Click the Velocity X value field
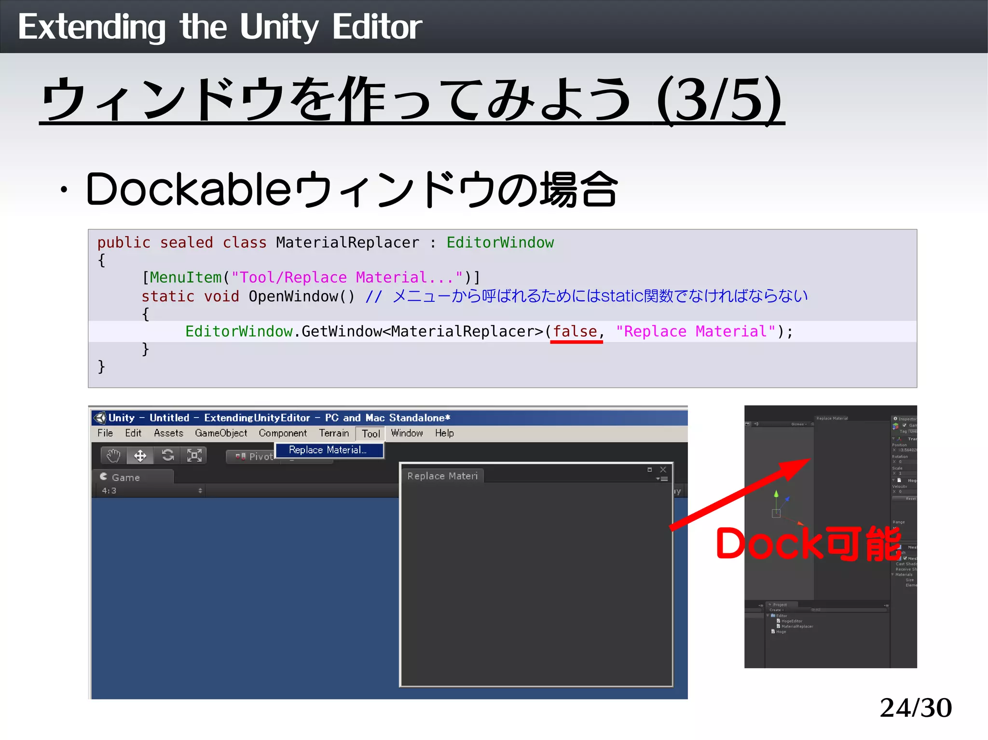 pos(907,491)
